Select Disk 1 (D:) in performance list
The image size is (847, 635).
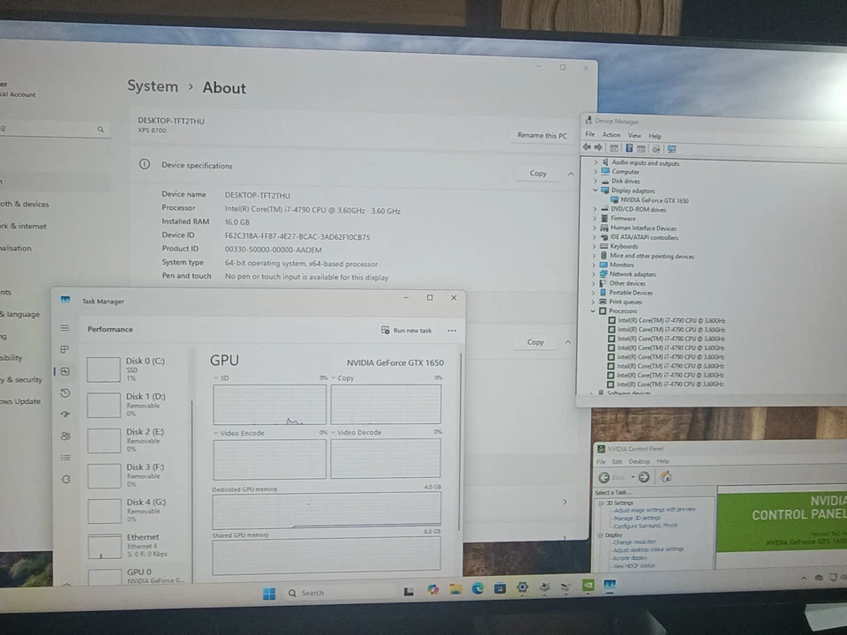[136, 405]
